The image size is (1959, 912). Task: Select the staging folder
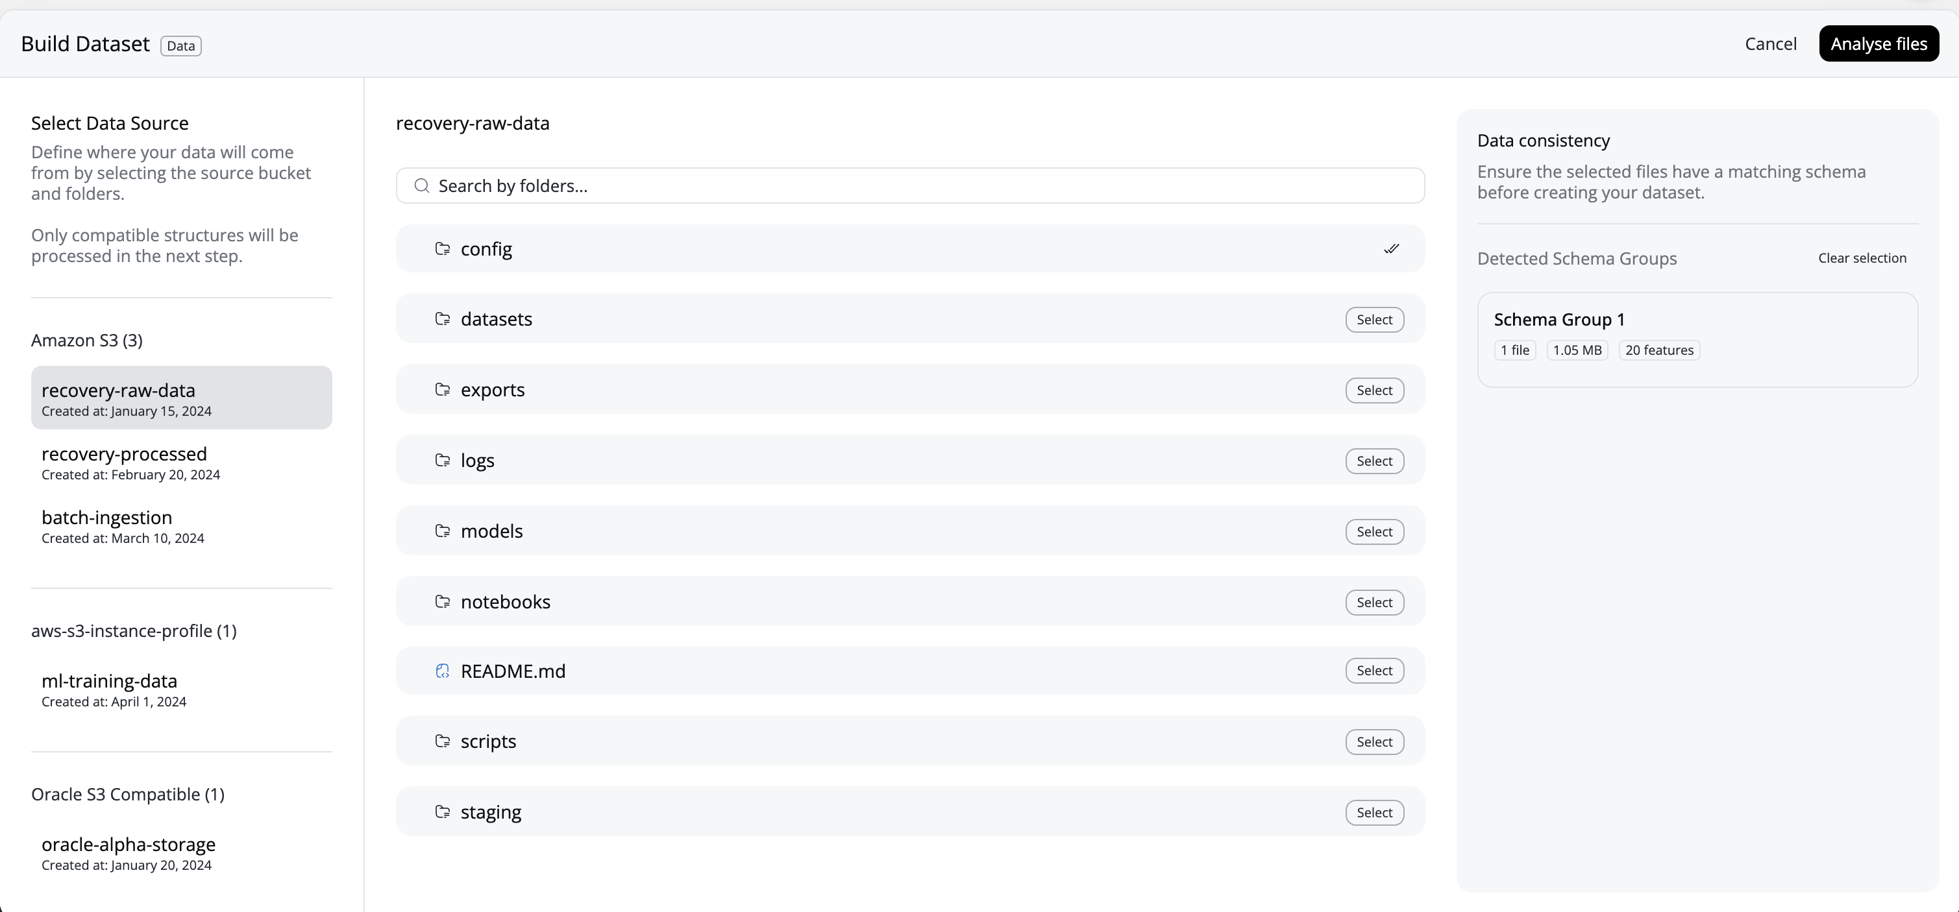pyautogui.click(x=1374, y=811)
